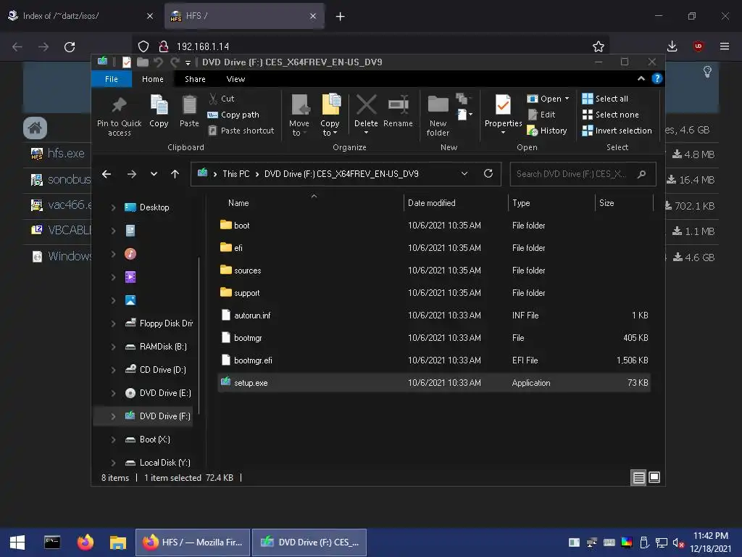Open the Recent locations dropdown chevron
This screenshot has height=557, width=742.
click(154, 174)
